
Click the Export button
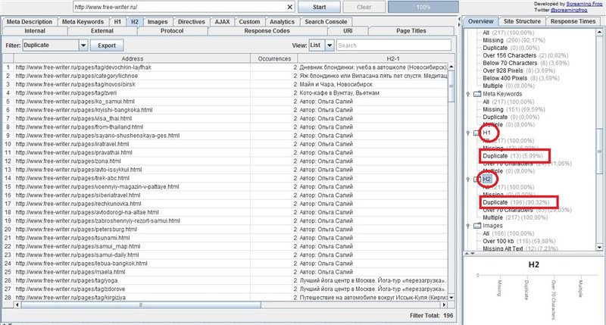tap(107, 45)
